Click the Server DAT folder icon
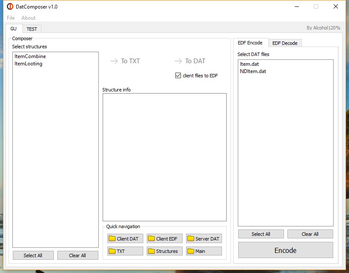The width and height of the screenshot is (349, 273). pyautogui.click(x=191, y=238)
